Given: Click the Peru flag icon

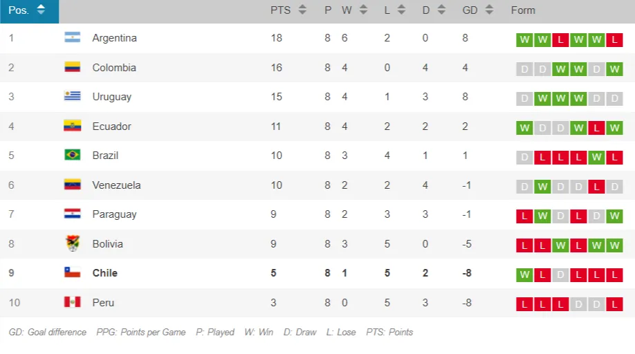Looking at the screenshot, I should [x=73, y=303].
